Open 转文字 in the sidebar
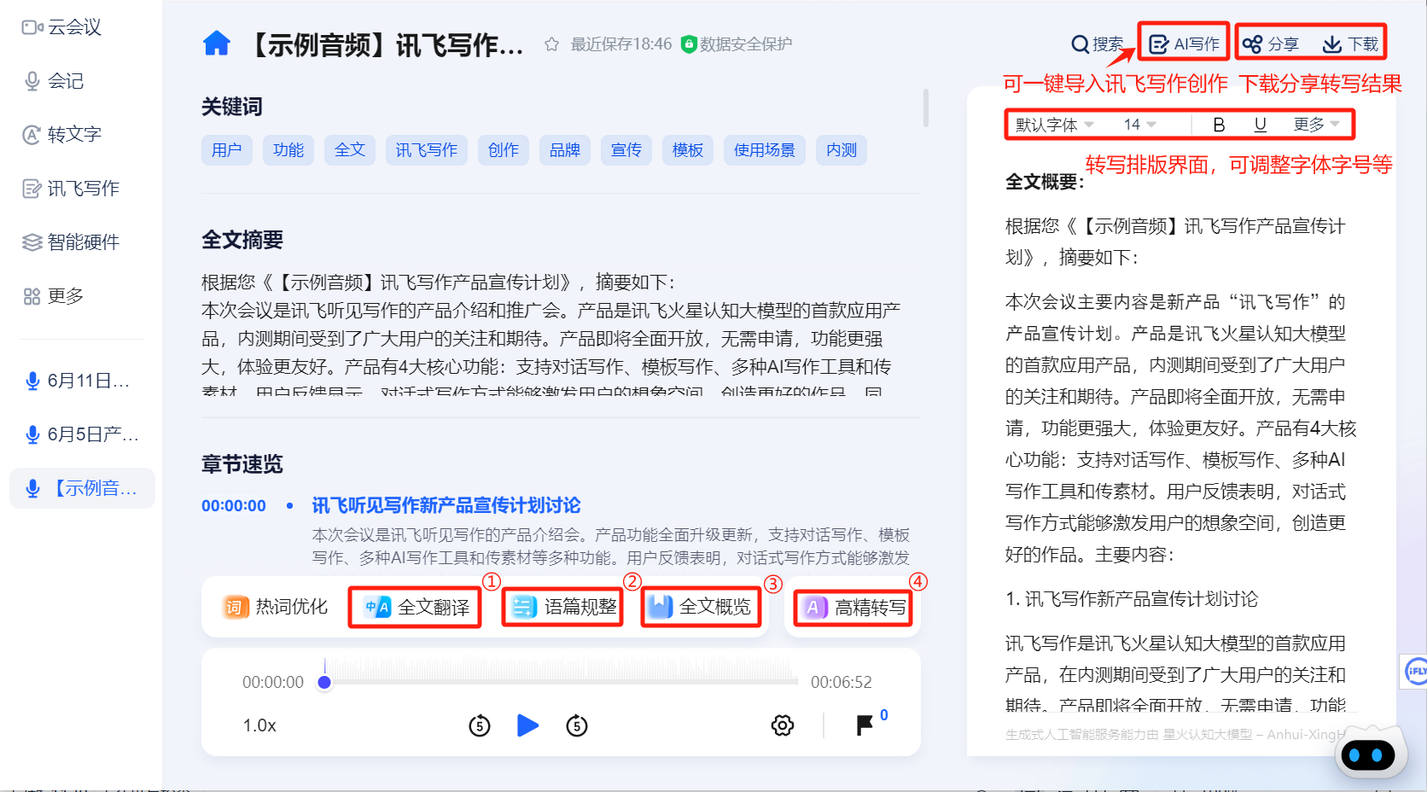The image size is (1427, 792). [61, 134]
